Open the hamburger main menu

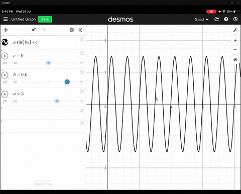point(6,19)
